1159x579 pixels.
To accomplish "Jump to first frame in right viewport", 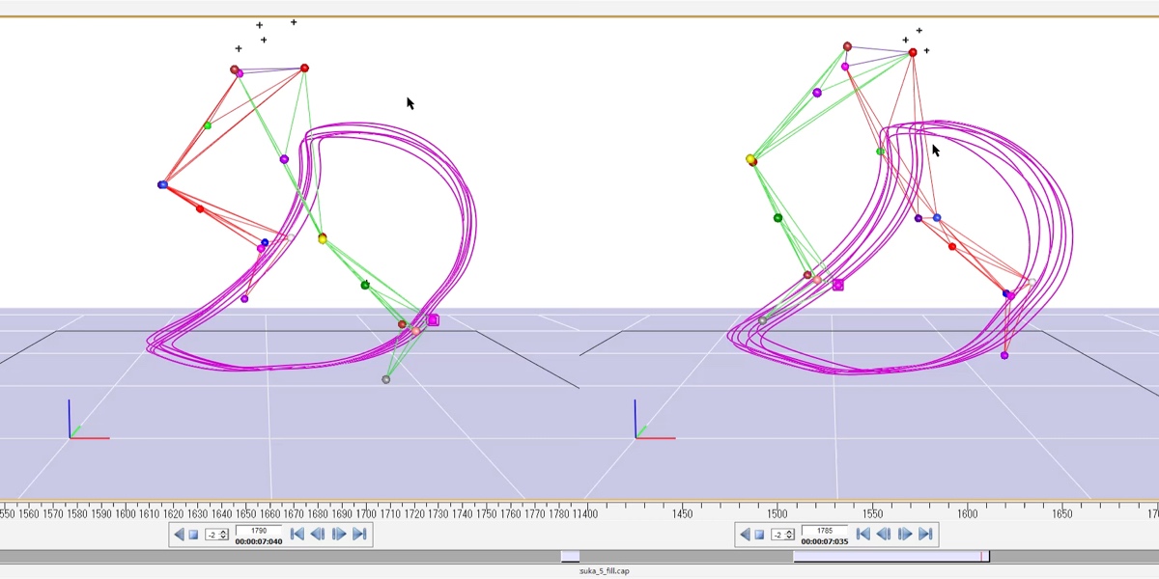I will pyautogui.click(x=863, y=534).
